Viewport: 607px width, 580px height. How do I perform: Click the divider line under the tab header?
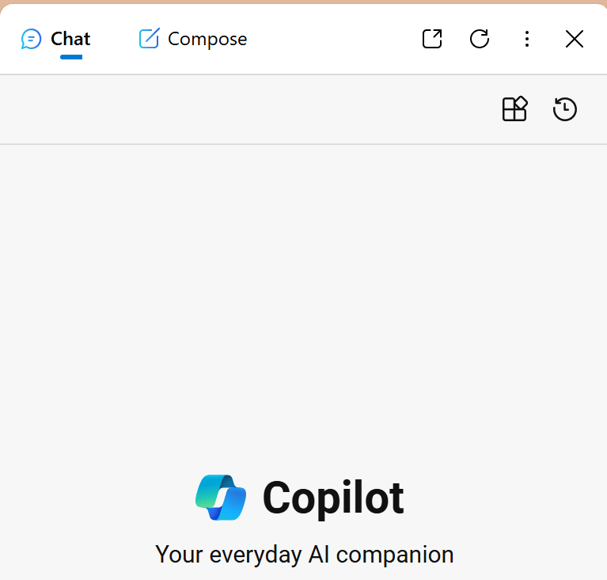[304, 74]
